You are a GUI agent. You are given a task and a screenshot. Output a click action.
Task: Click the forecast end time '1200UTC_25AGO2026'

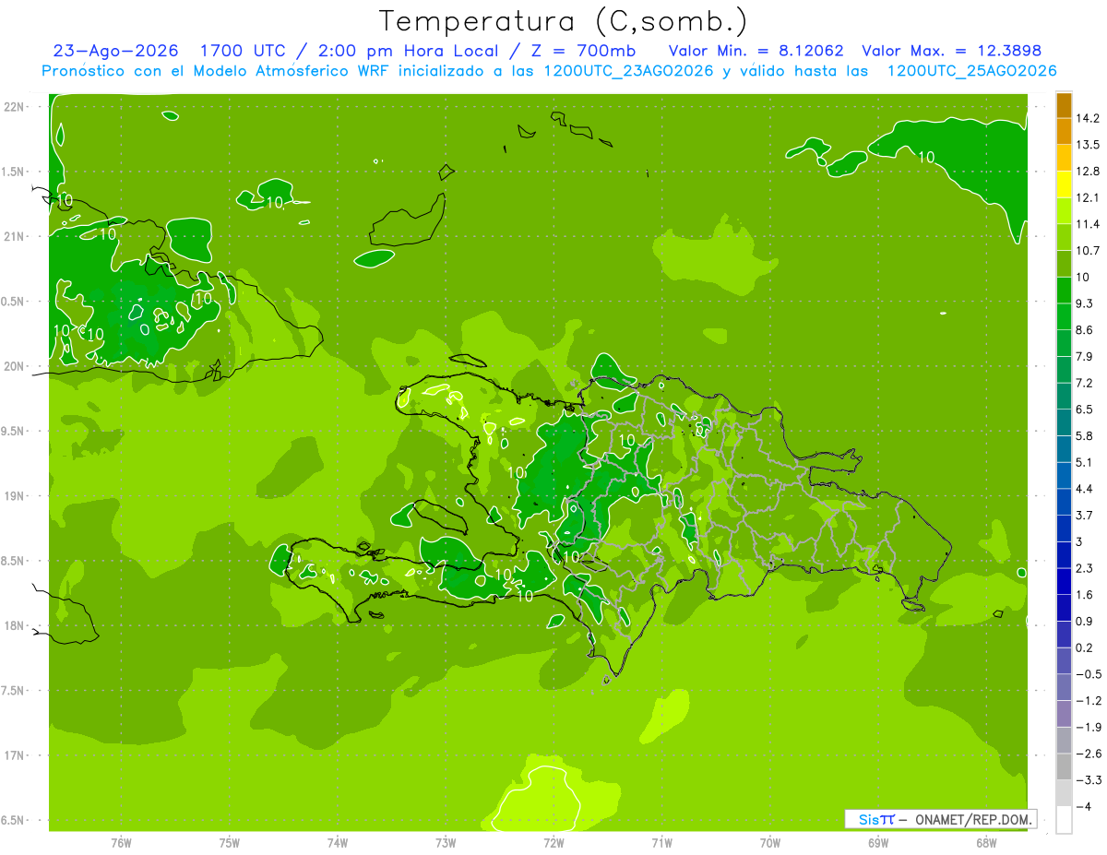click(x=971, y=71)
